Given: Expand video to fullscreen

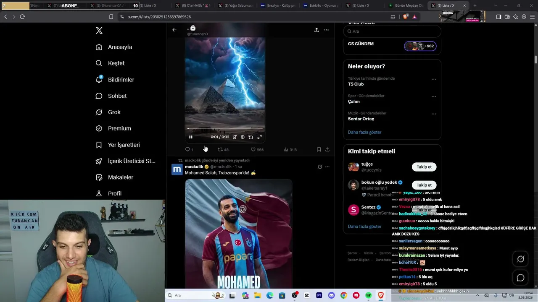Looking at the screenshot, I should (x=259, y=137).
